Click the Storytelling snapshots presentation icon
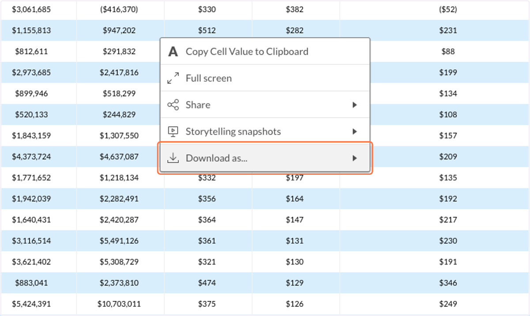This screenshot has height=316, width=530. (173, 132)
